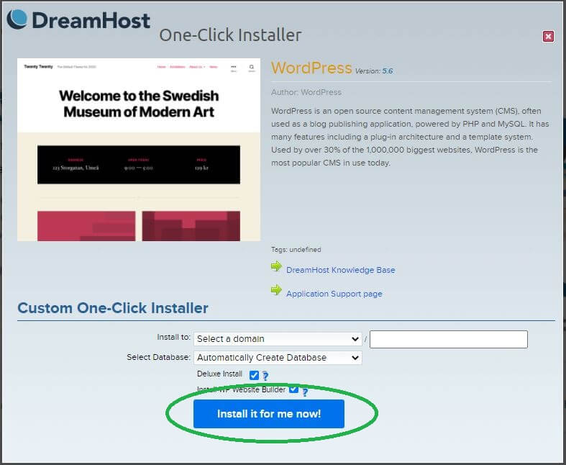Open the Automatically Create Database dropdown

pos(278,358)
